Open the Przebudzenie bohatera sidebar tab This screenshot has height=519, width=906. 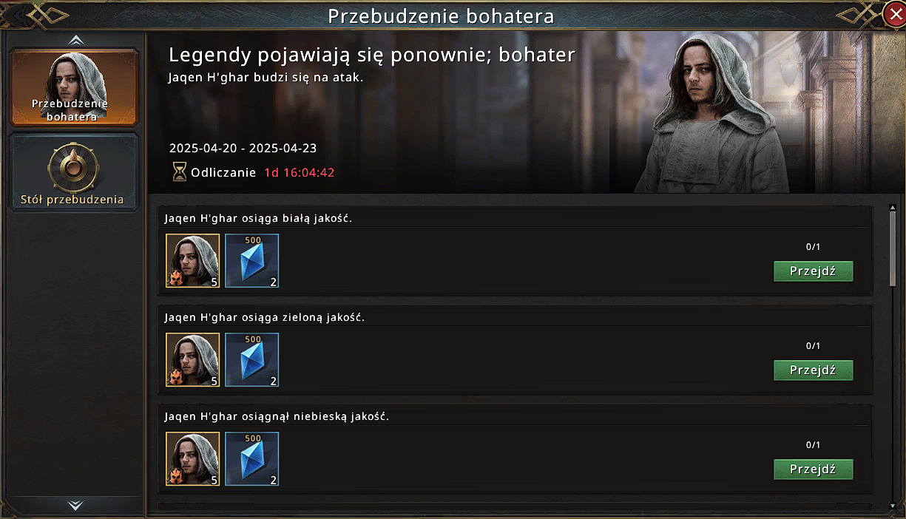[x=75, y=87]
